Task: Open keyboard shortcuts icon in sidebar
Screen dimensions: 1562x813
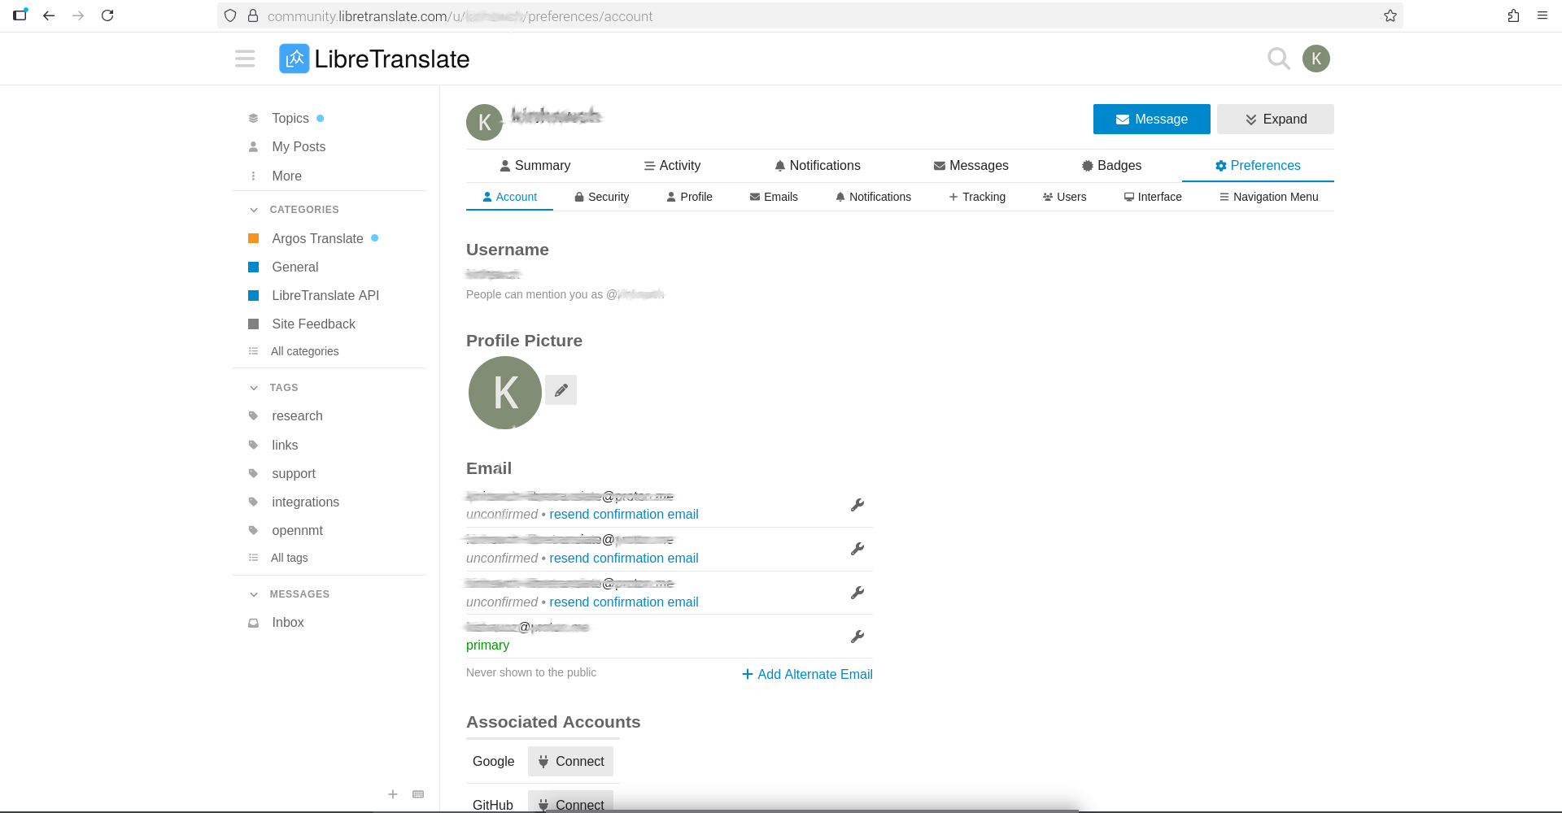Action: point(418,794)
